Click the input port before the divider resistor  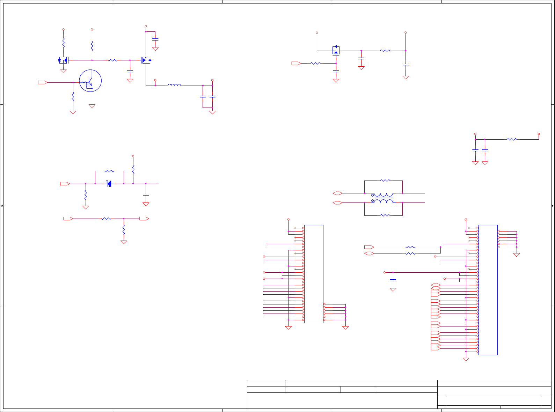coord(68,219)
